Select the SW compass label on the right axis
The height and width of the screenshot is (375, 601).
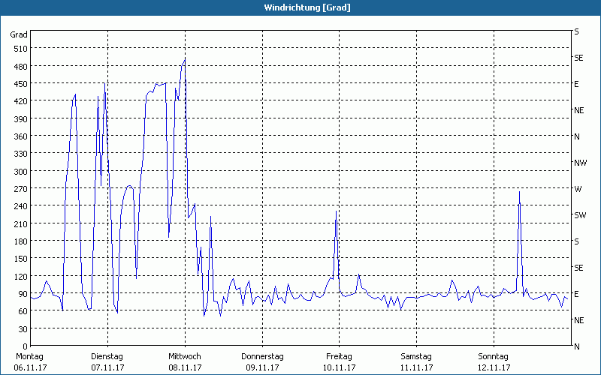580,215
